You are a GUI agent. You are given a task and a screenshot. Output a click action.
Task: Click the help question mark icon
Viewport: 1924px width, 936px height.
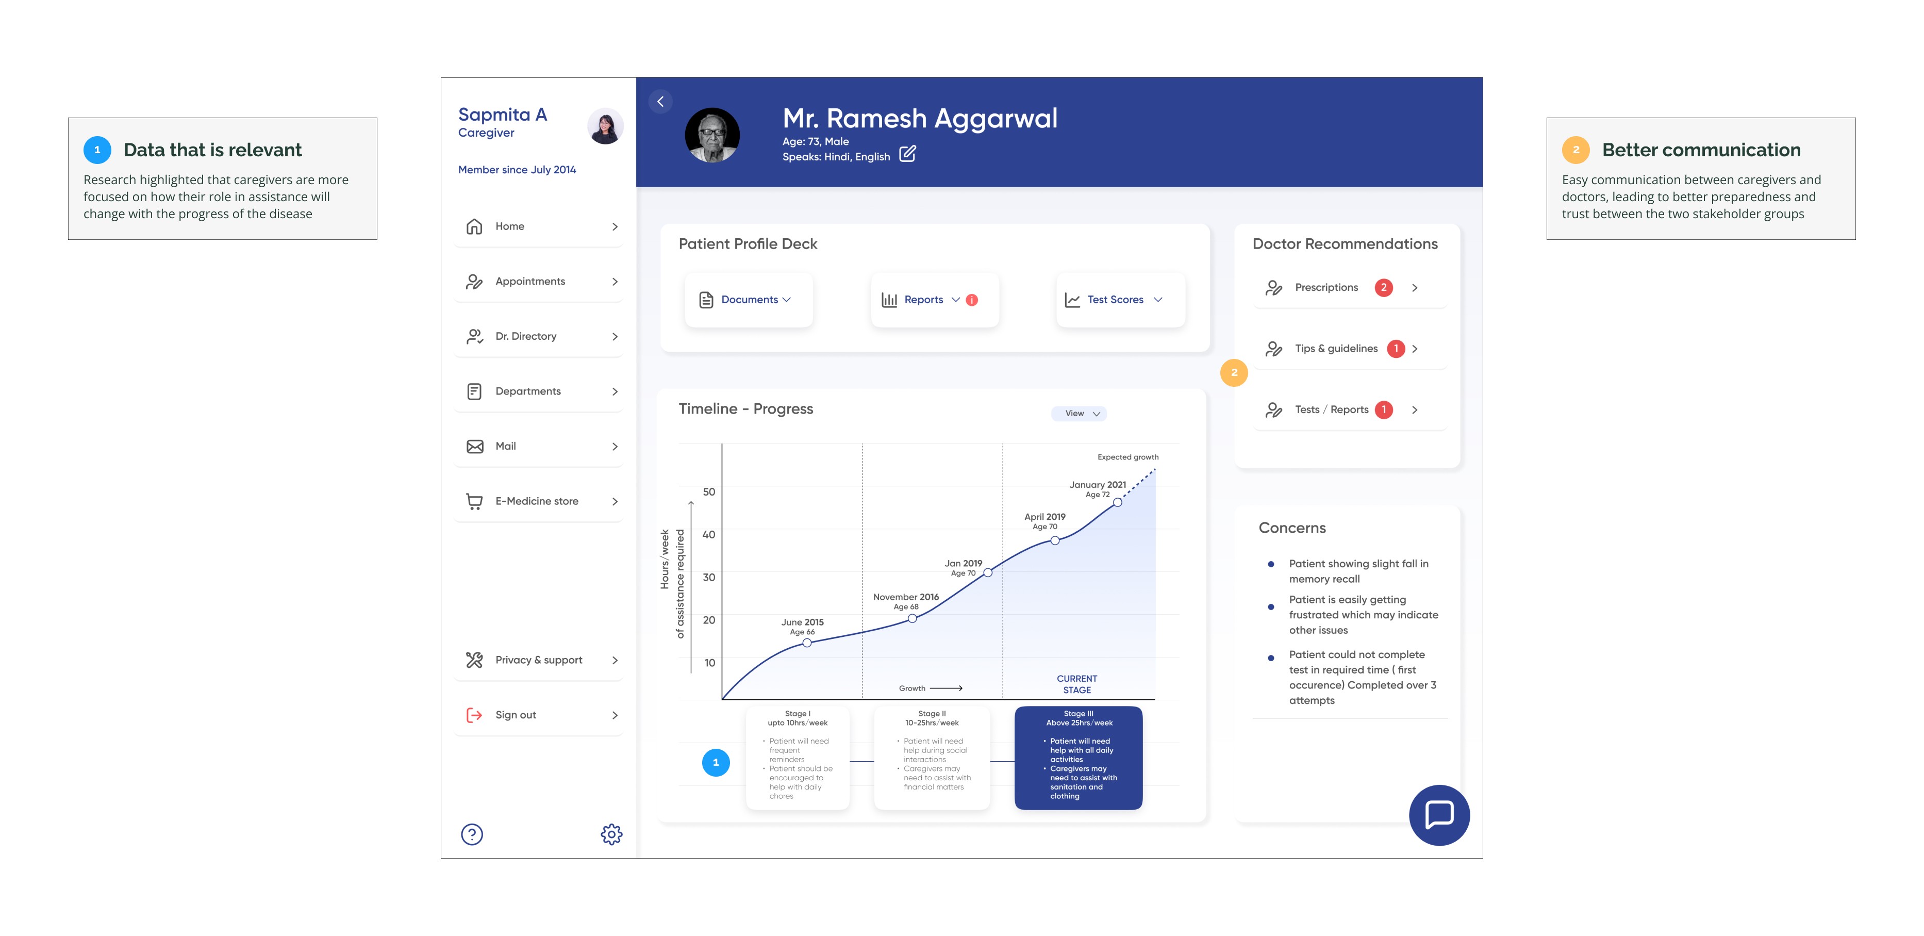coord(472,834)
